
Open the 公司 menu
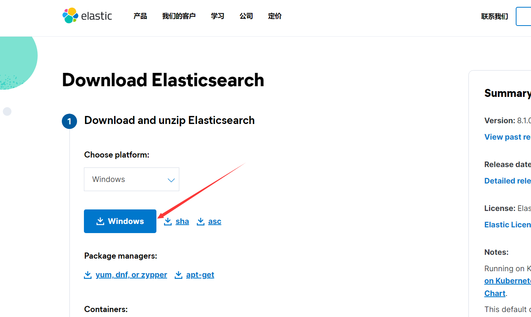coord(246,16)
